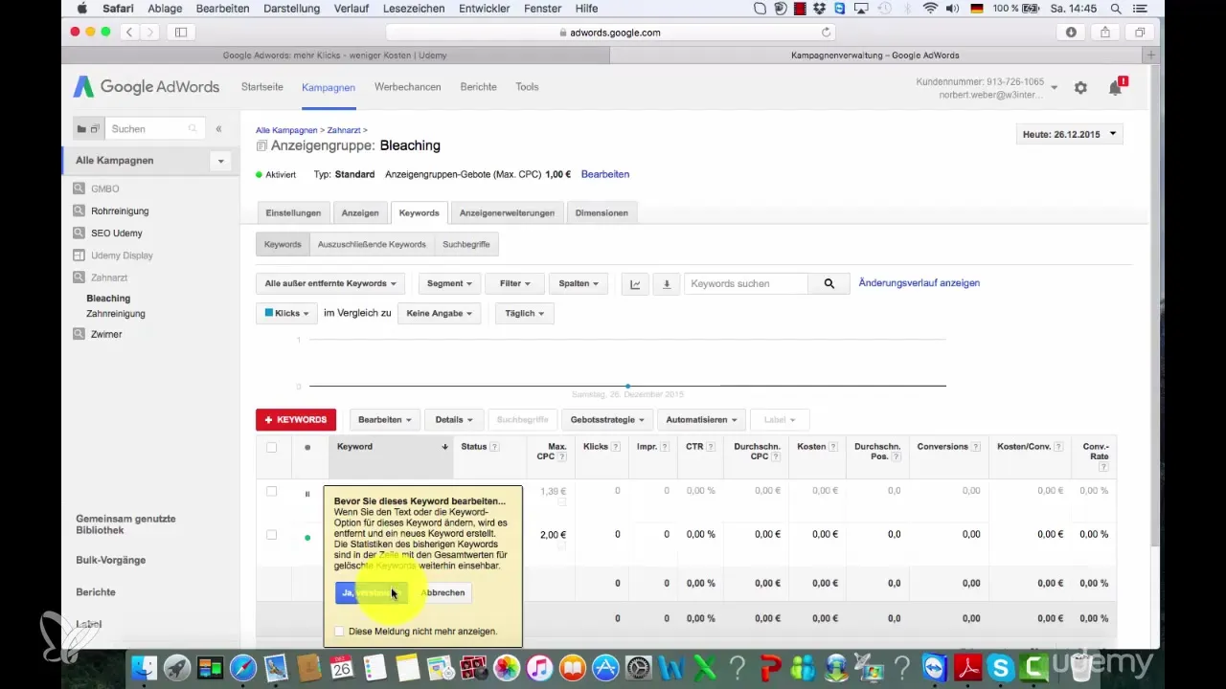Click the green active status dot in second row
This screenshot has width=1226, height=689.
tap(307, 538)
